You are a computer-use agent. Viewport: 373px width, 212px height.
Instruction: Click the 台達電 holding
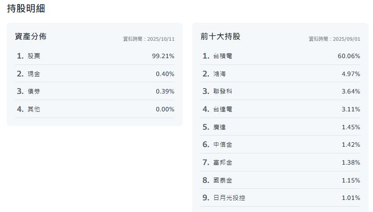(222, 109)
